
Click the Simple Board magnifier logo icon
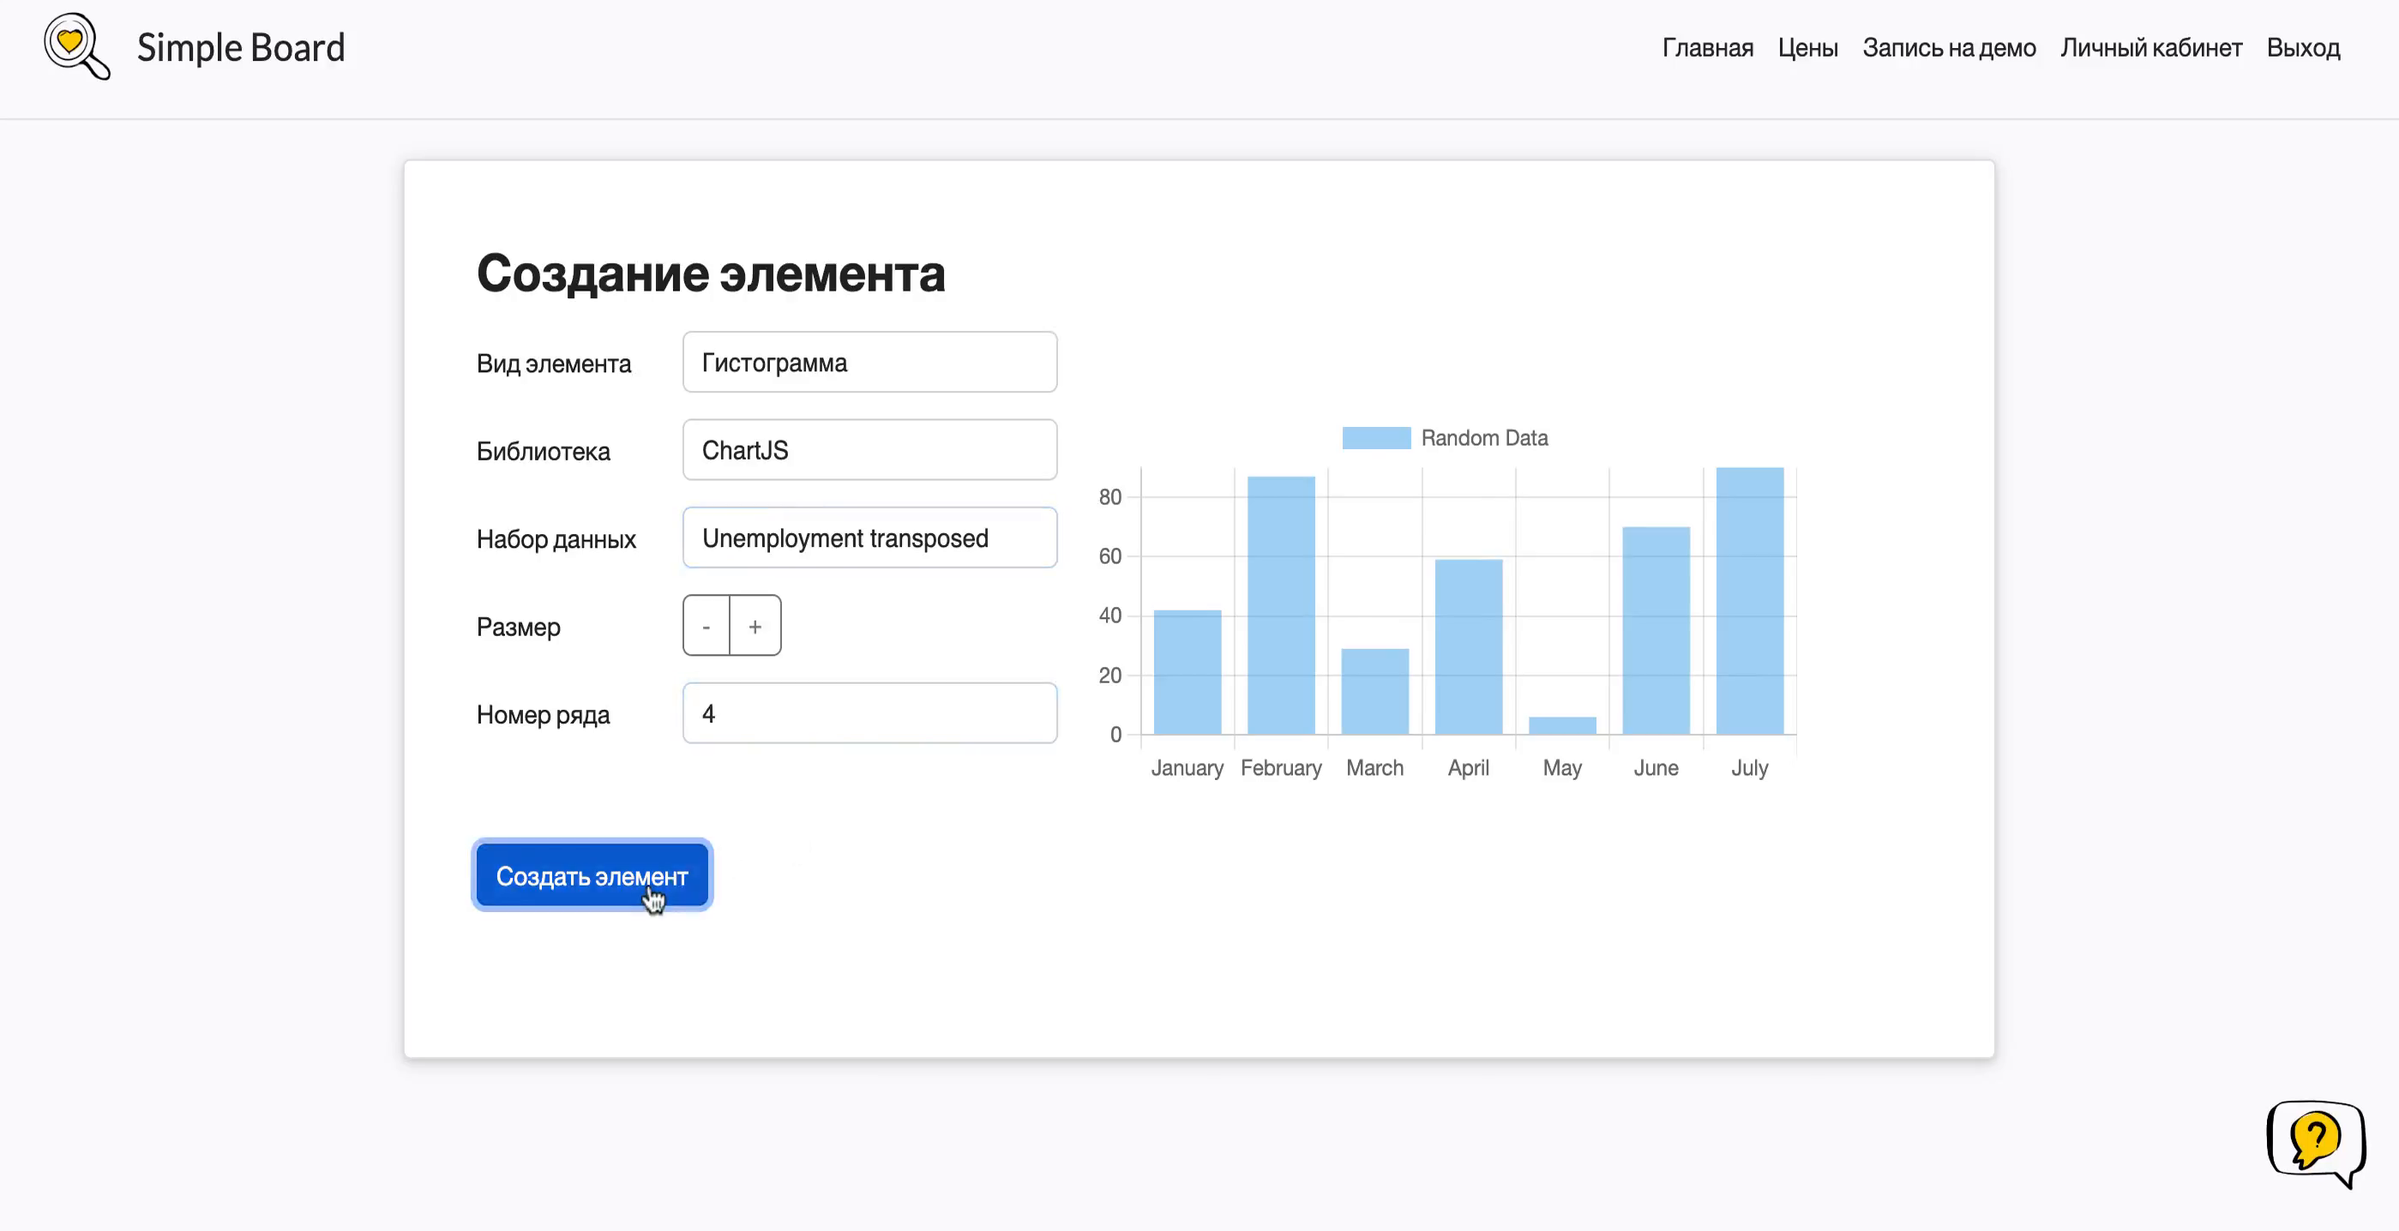pyautogui.click(x=77, y=46)
